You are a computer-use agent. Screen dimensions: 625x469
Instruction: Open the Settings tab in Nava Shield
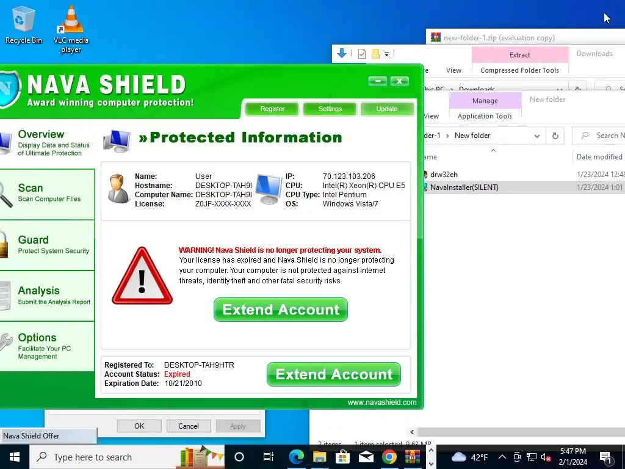pos(330,109)
